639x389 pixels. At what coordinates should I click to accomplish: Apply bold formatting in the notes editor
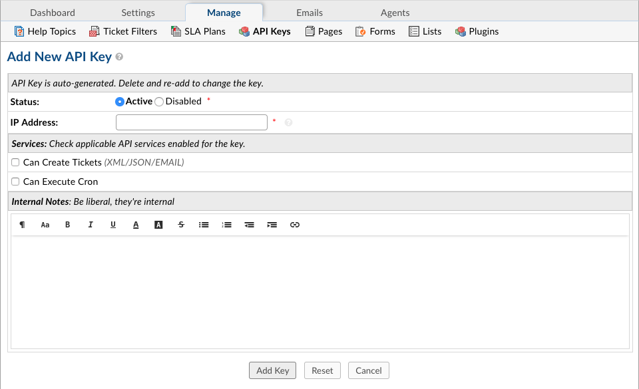pyautogui.click(x=67, y=225)
